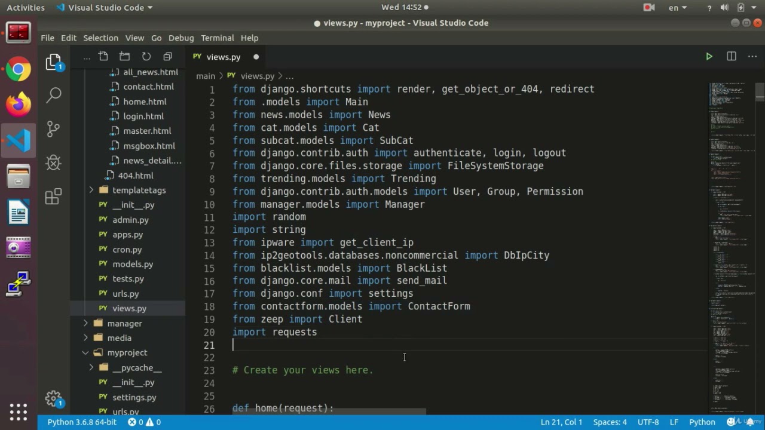Click LF end-of-line selector
The image size is (765, 430).
point(674,422)
